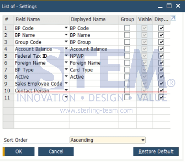
Task: Uncheck the Display box for BP Name row
Action: (161, 35)
